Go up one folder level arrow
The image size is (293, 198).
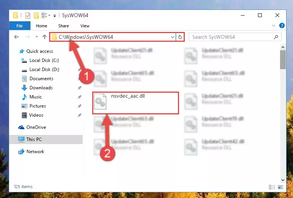pyautogui.click(x=45, y=37)
